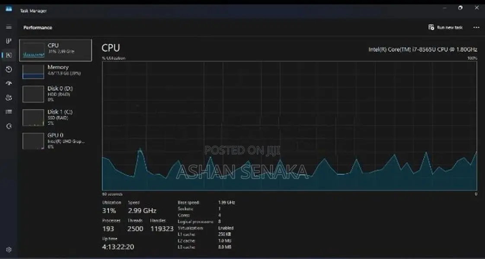Select Disk 0 (D:) resource entry
Screen dimensions: 485x259
point(56,94)
